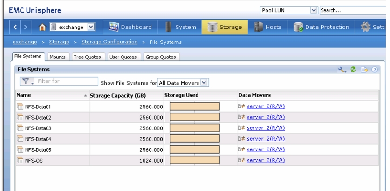Switch to the Group Quotas tab
The width and height of the screenshot is (390, 191).
coord(161,57)
